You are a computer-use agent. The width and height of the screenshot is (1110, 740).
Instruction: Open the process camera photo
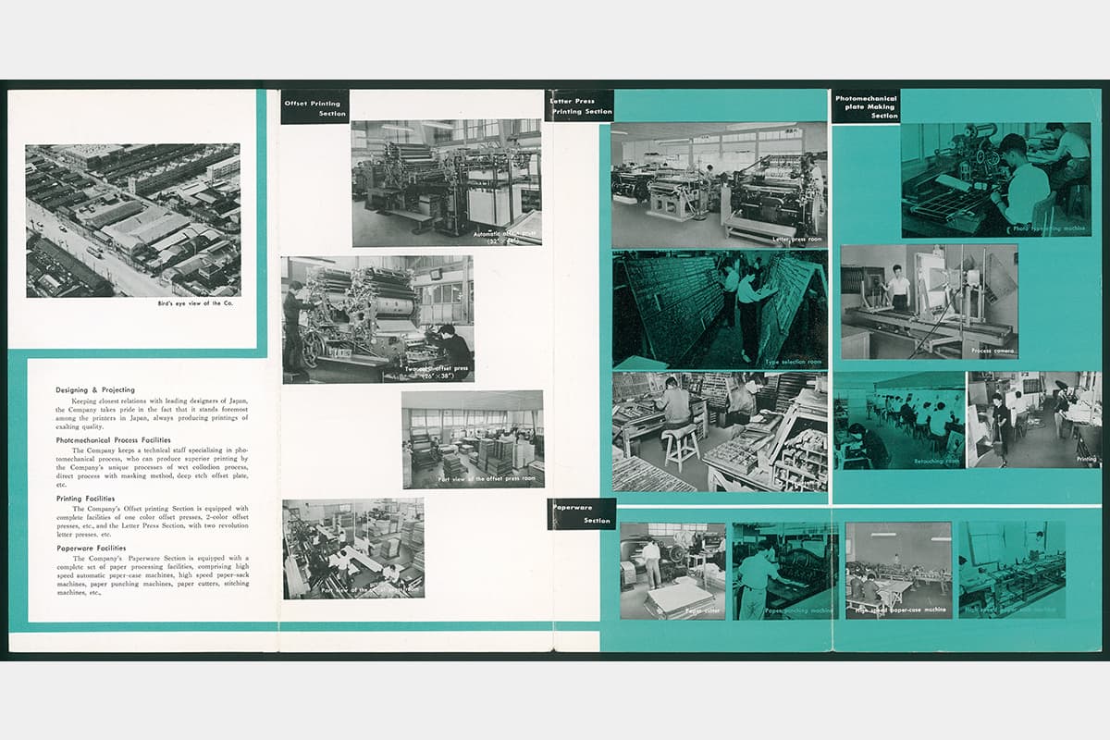[930, 302]
